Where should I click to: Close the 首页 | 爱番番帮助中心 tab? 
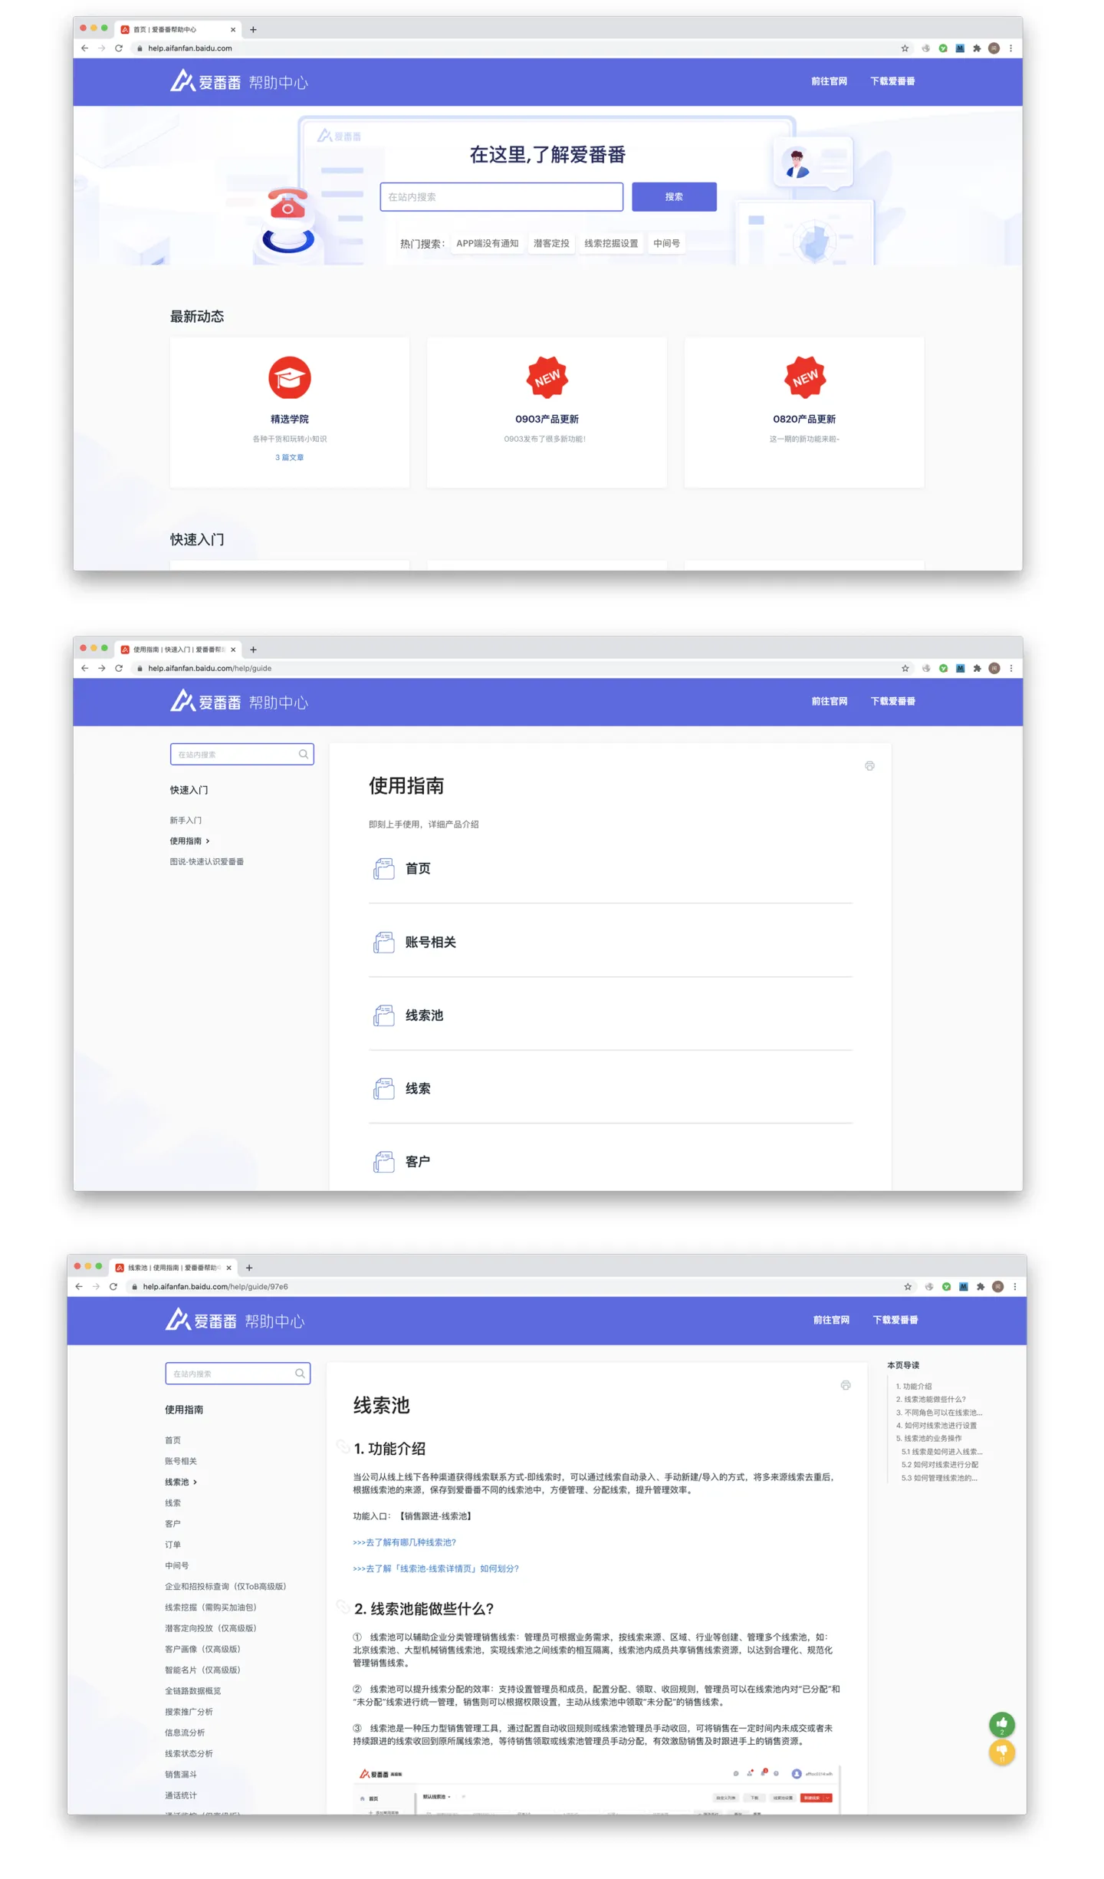point(233,30)
